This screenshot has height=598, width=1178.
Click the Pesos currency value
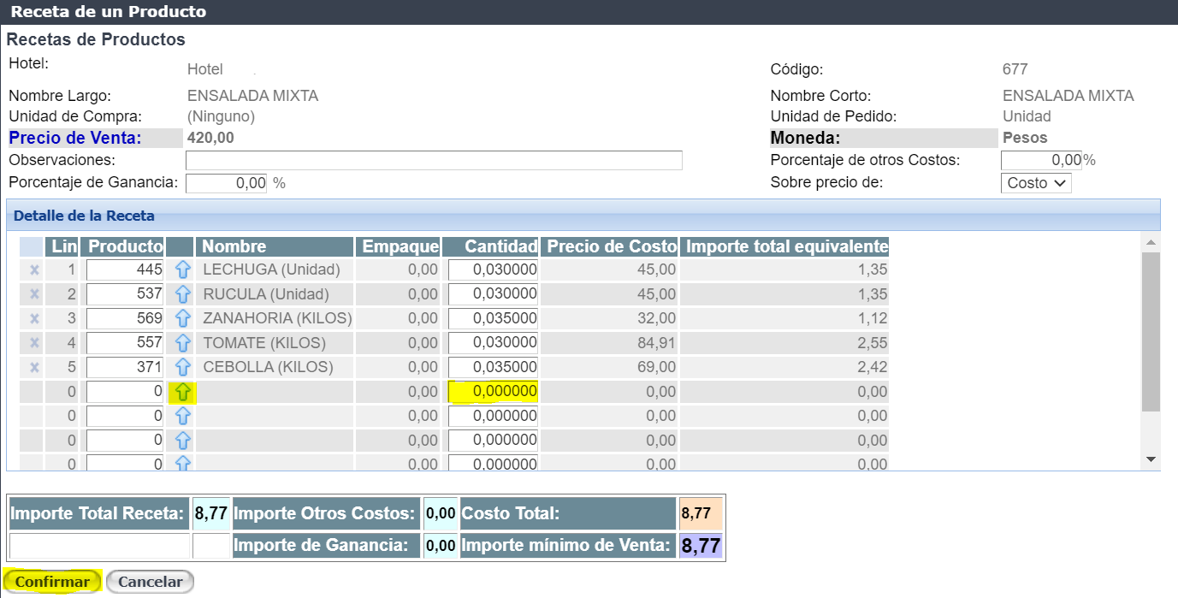pos(1025,138)
